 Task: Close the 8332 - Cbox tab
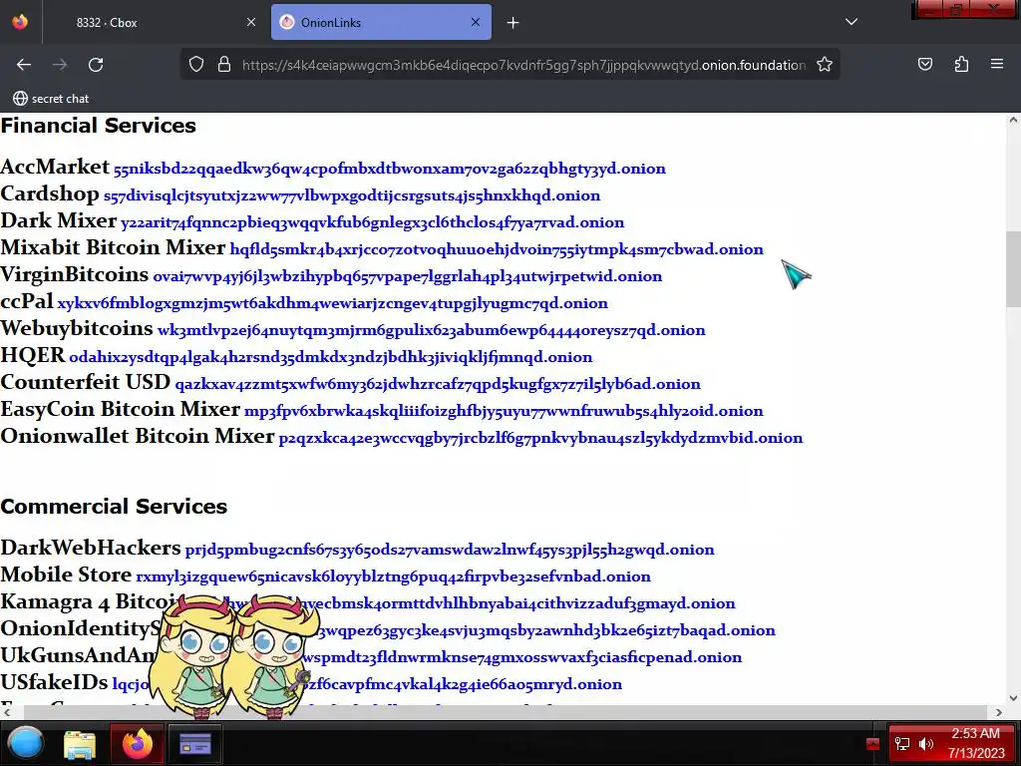tap(251, 22)
